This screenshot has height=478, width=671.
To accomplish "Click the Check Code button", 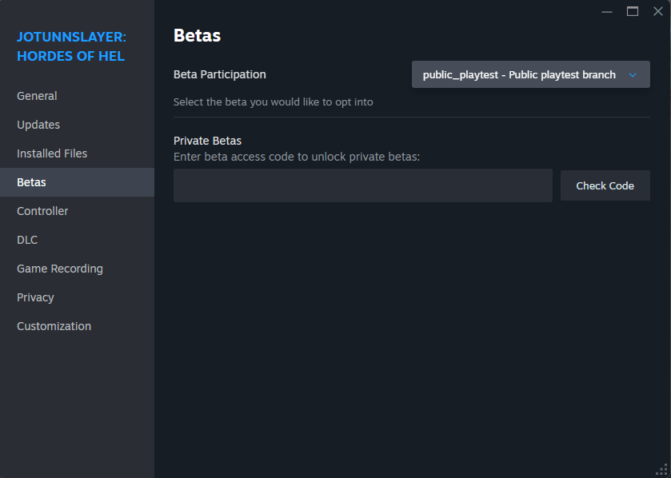I will tap(605, 185).
